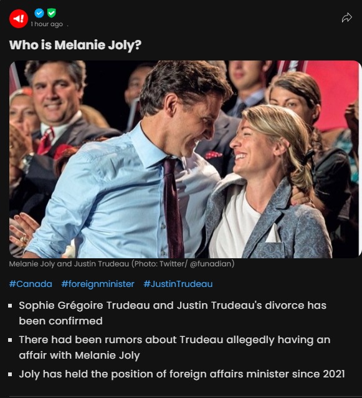
Task: Click the '1 hour ago' timestamp
Action: [x=47, y=24]
